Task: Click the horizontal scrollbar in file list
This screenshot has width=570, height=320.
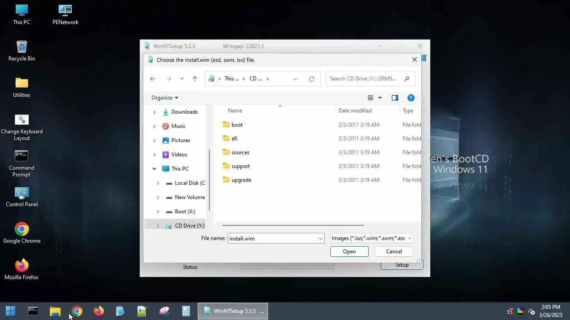Action: 293,225
